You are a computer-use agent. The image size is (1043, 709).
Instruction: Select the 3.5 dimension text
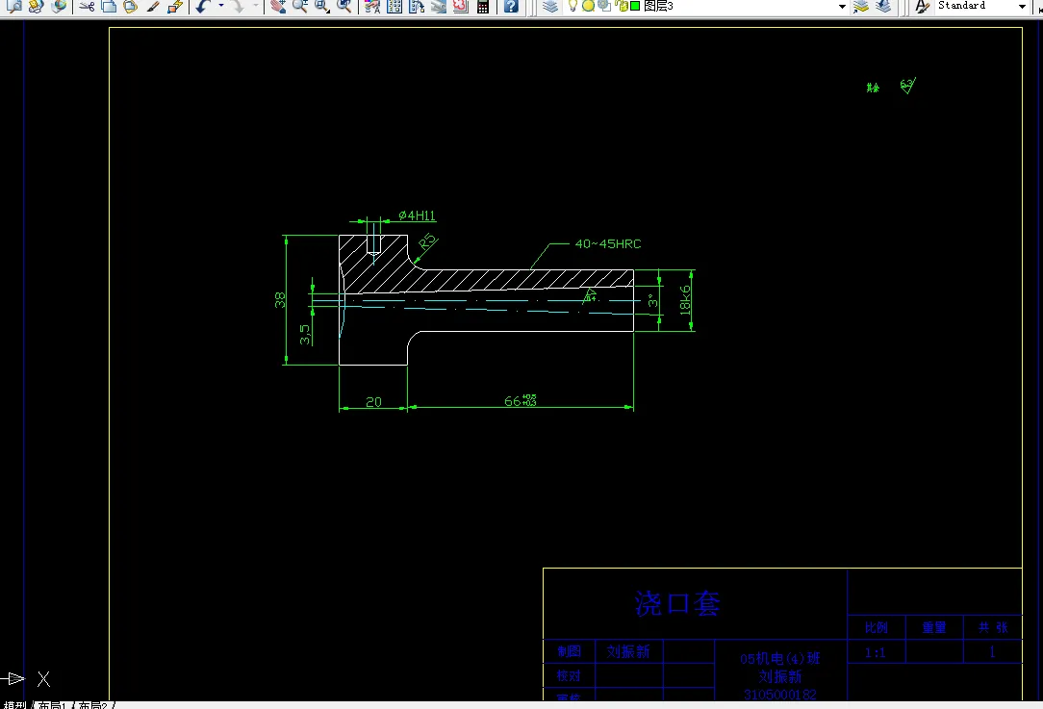tap(305, 335)
